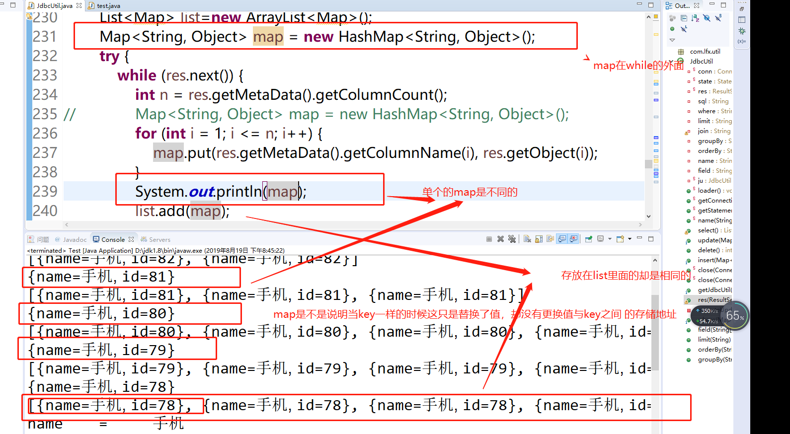Open the Servers tab
This screenshot has width=790, height=434.
(156, 239)
